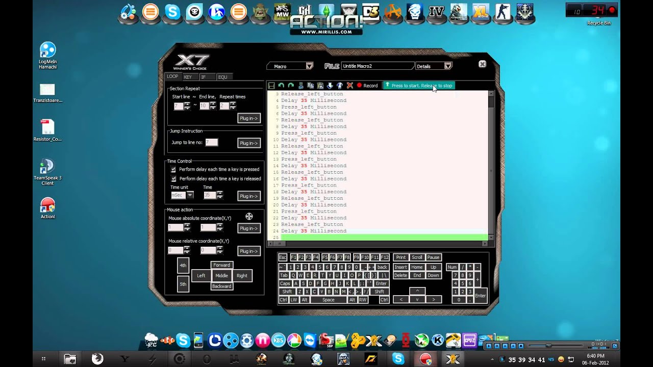
Task: Click Plug in button for Section Repeat
Action: (x=249, y=118)
